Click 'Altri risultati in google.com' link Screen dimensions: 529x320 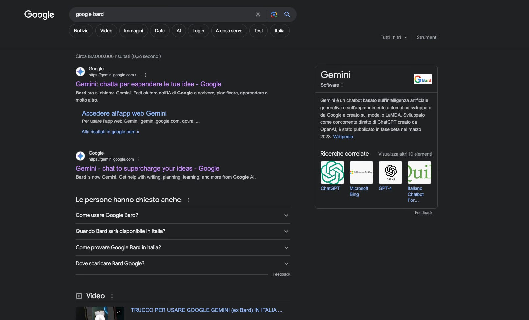[110, 132]
